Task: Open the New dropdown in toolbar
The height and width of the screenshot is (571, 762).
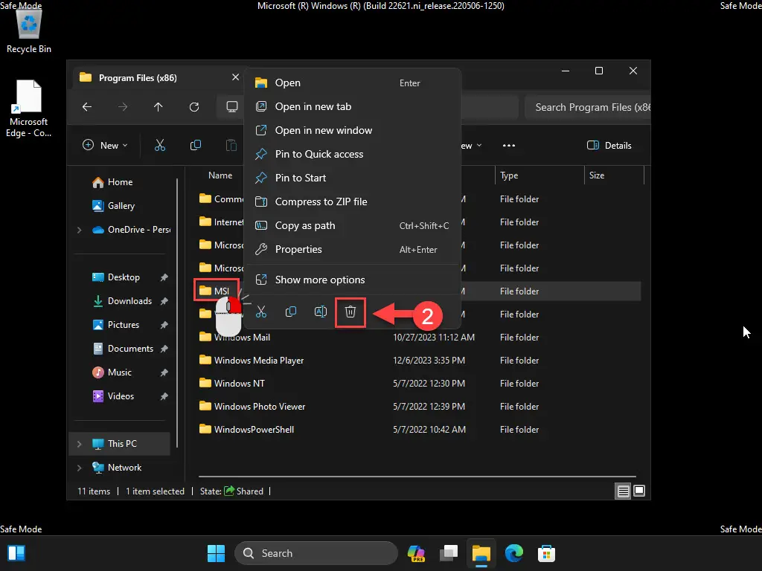Action: [105, 146]
